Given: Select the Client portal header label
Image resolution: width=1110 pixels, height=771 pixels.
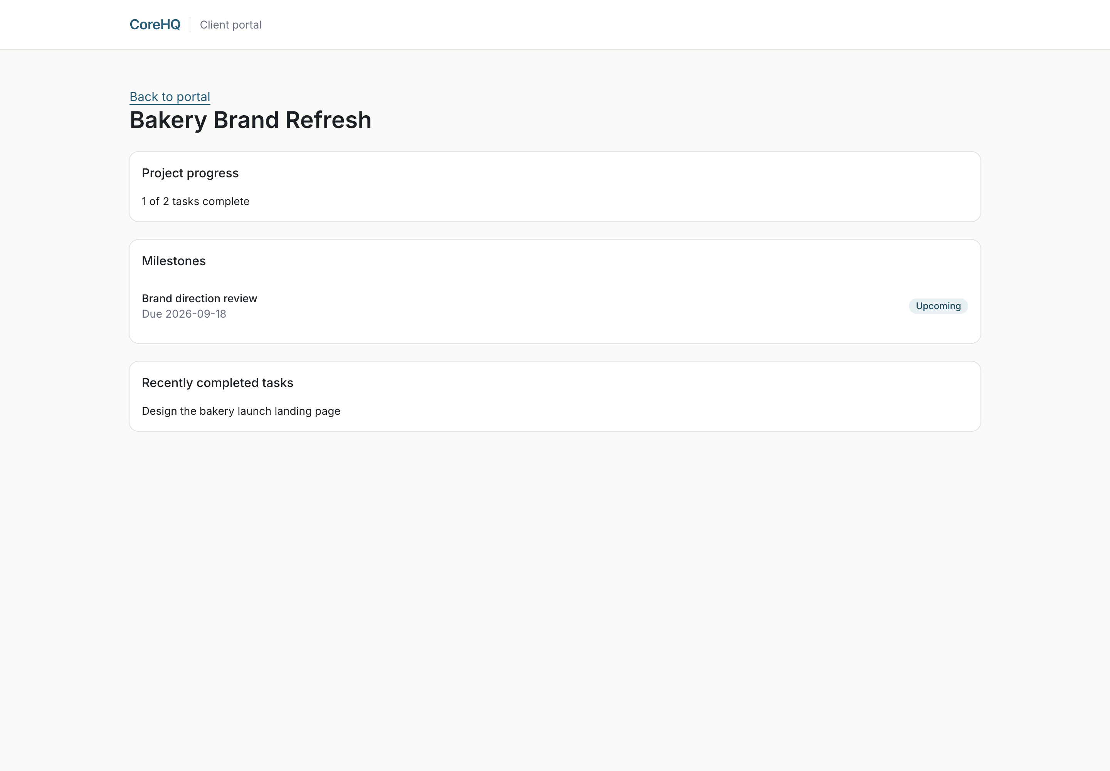Looking at the screenshot, I should click(230, 25).
